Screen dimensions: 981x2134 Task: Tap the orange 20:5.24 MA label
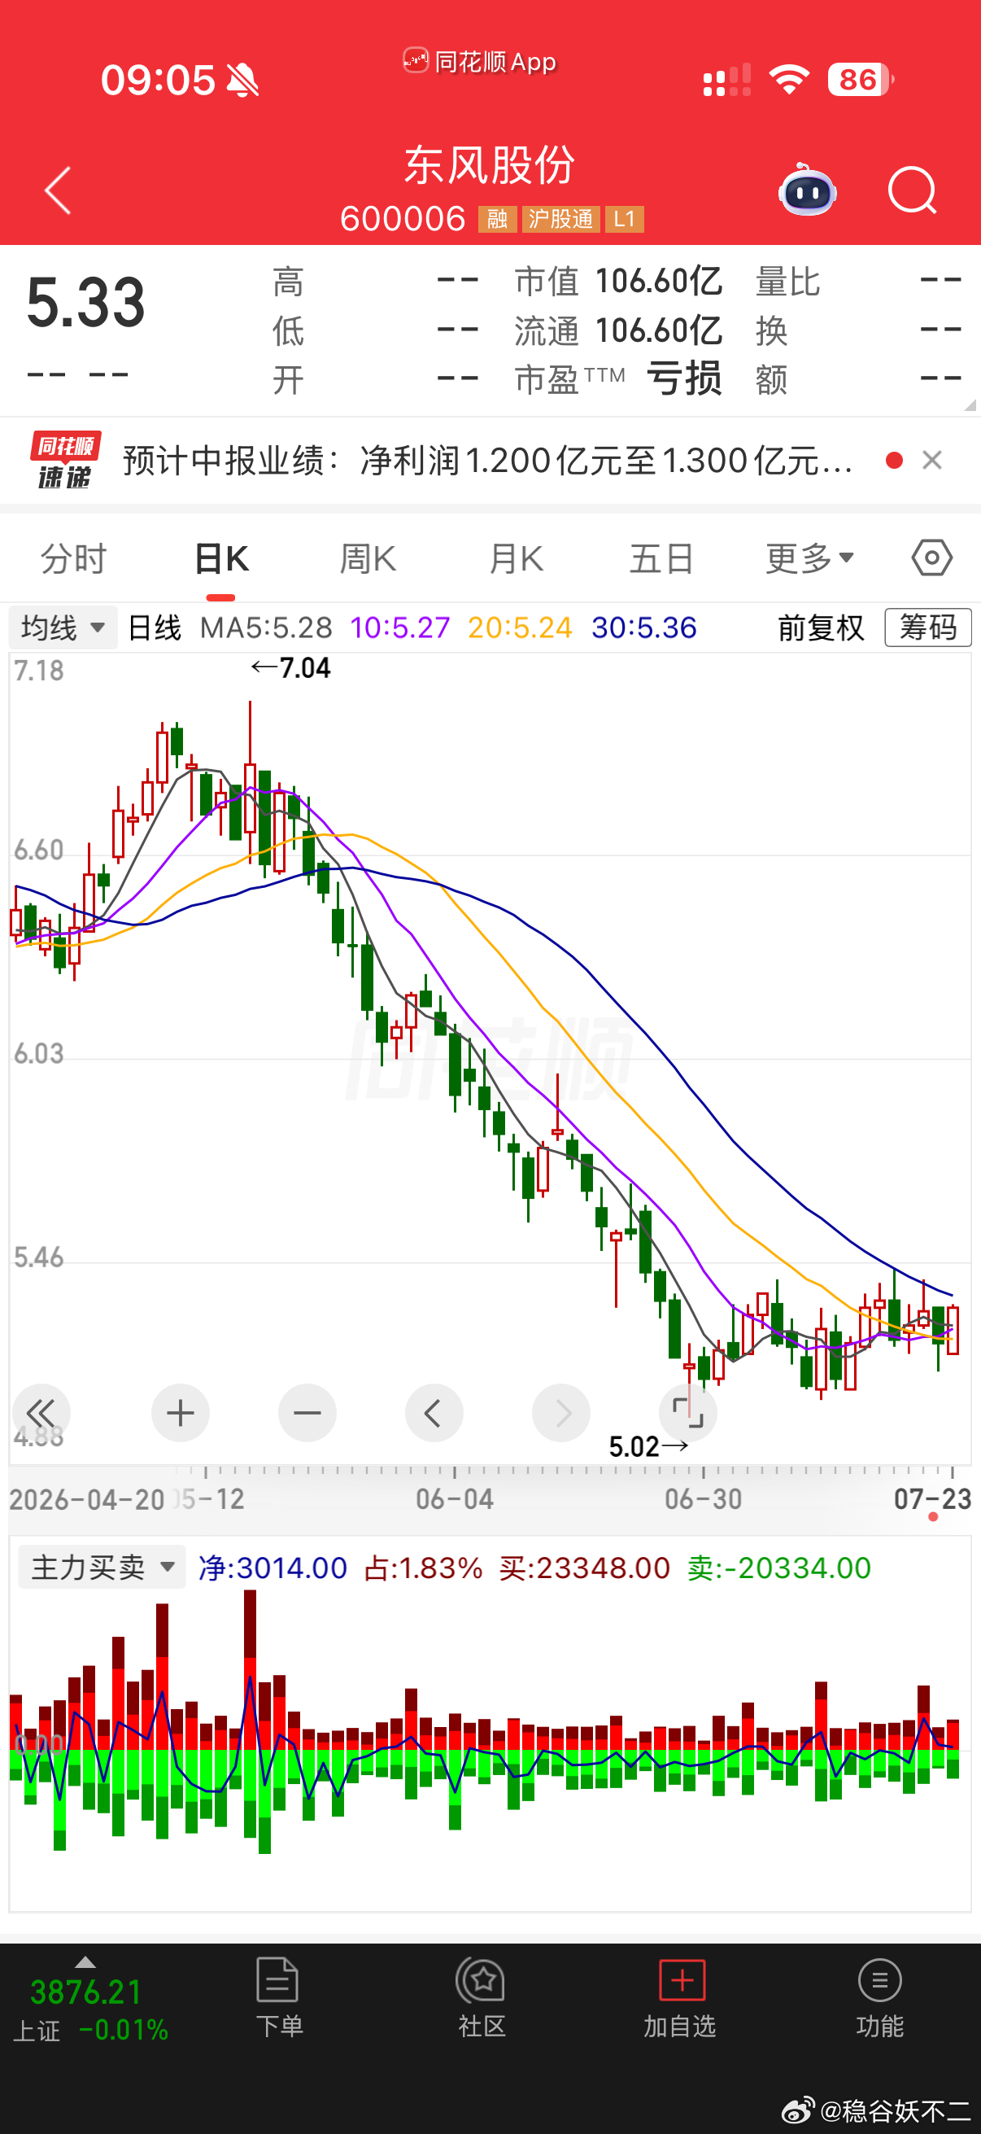click(x=520, y=628)
